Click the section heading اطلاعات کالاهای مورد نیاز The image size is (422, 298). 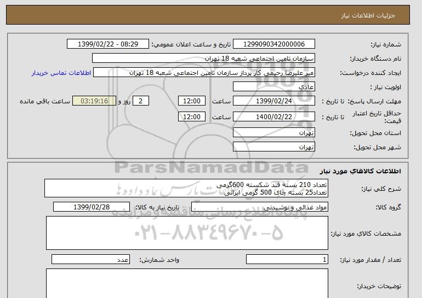[361, 171]
